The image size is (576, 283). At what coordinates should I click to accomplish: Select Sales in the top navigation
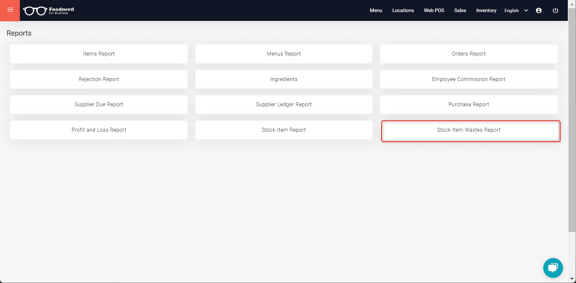tap(460, 10)
